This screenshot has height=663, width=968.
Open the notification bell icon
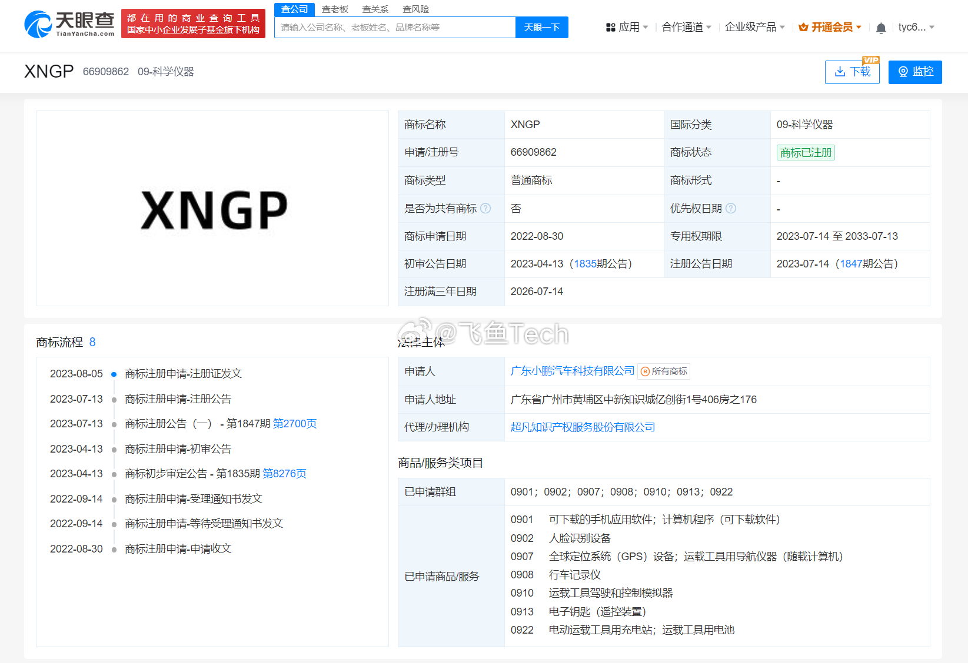881,28
